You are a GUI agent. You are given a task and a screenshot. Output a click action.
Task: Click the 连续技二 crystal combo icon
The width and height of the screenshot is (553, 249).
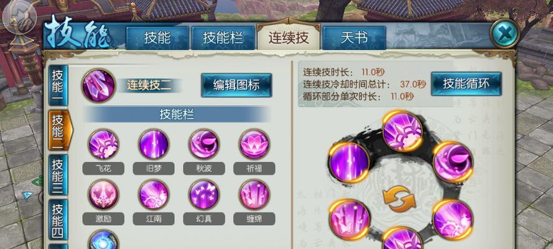click(x=98, y=85)
